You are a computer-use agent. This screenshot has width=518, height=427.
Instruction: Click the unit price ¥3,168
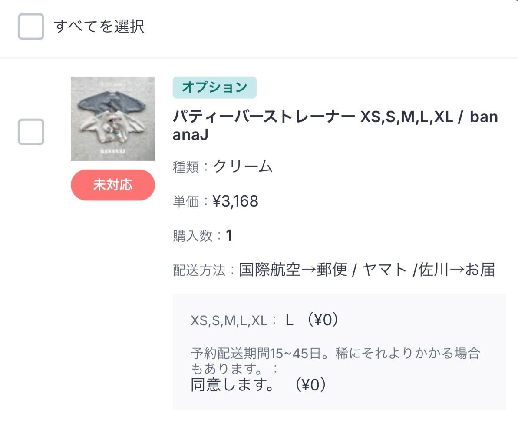[235, 201]
